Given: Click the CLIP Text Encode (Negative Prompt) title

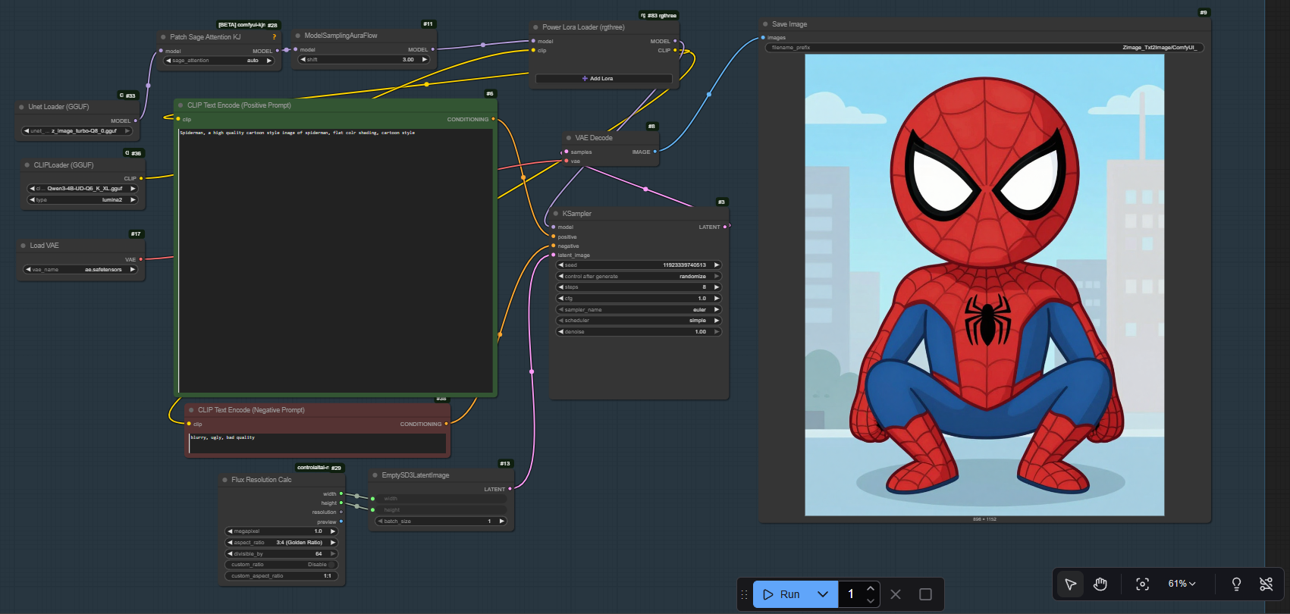Looking at the screenshot, I should click(x=251, y=410).
